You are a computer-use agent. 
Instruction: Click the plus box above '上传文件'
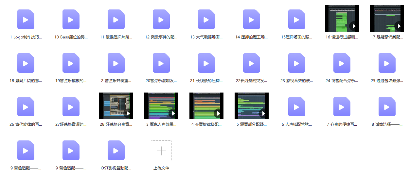pos(161,151)
